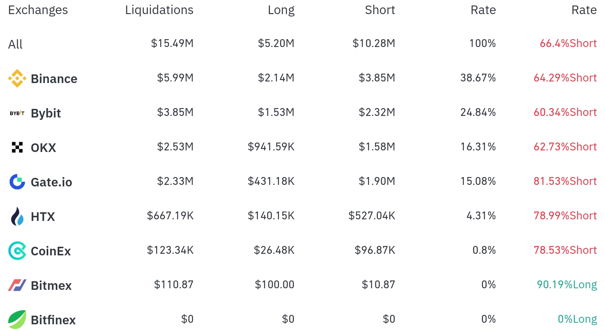The image size is (605, 329).
Task: Click the Bitmex logo icon
Action: [x=17, y=285]
